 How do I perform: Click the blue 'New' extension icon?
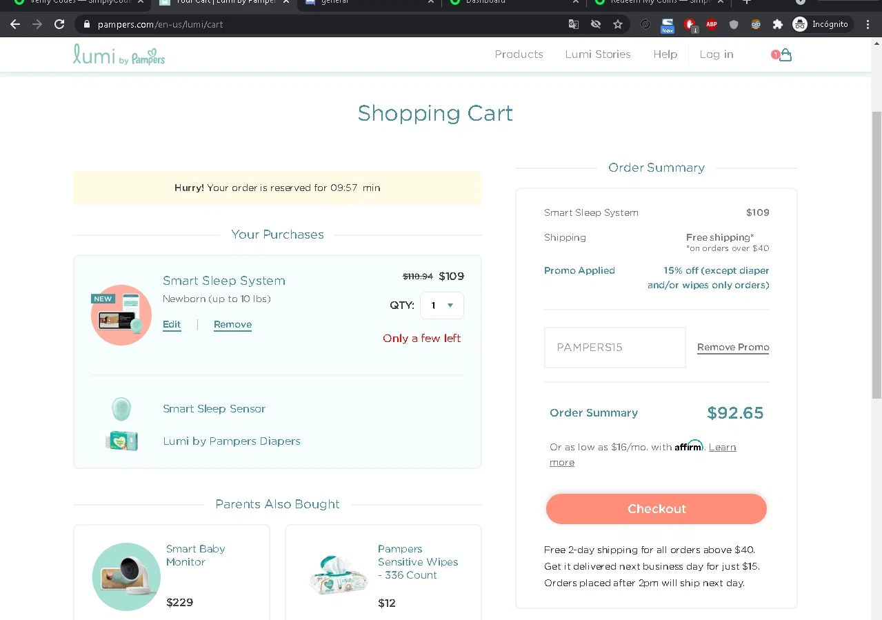point(668,26)
